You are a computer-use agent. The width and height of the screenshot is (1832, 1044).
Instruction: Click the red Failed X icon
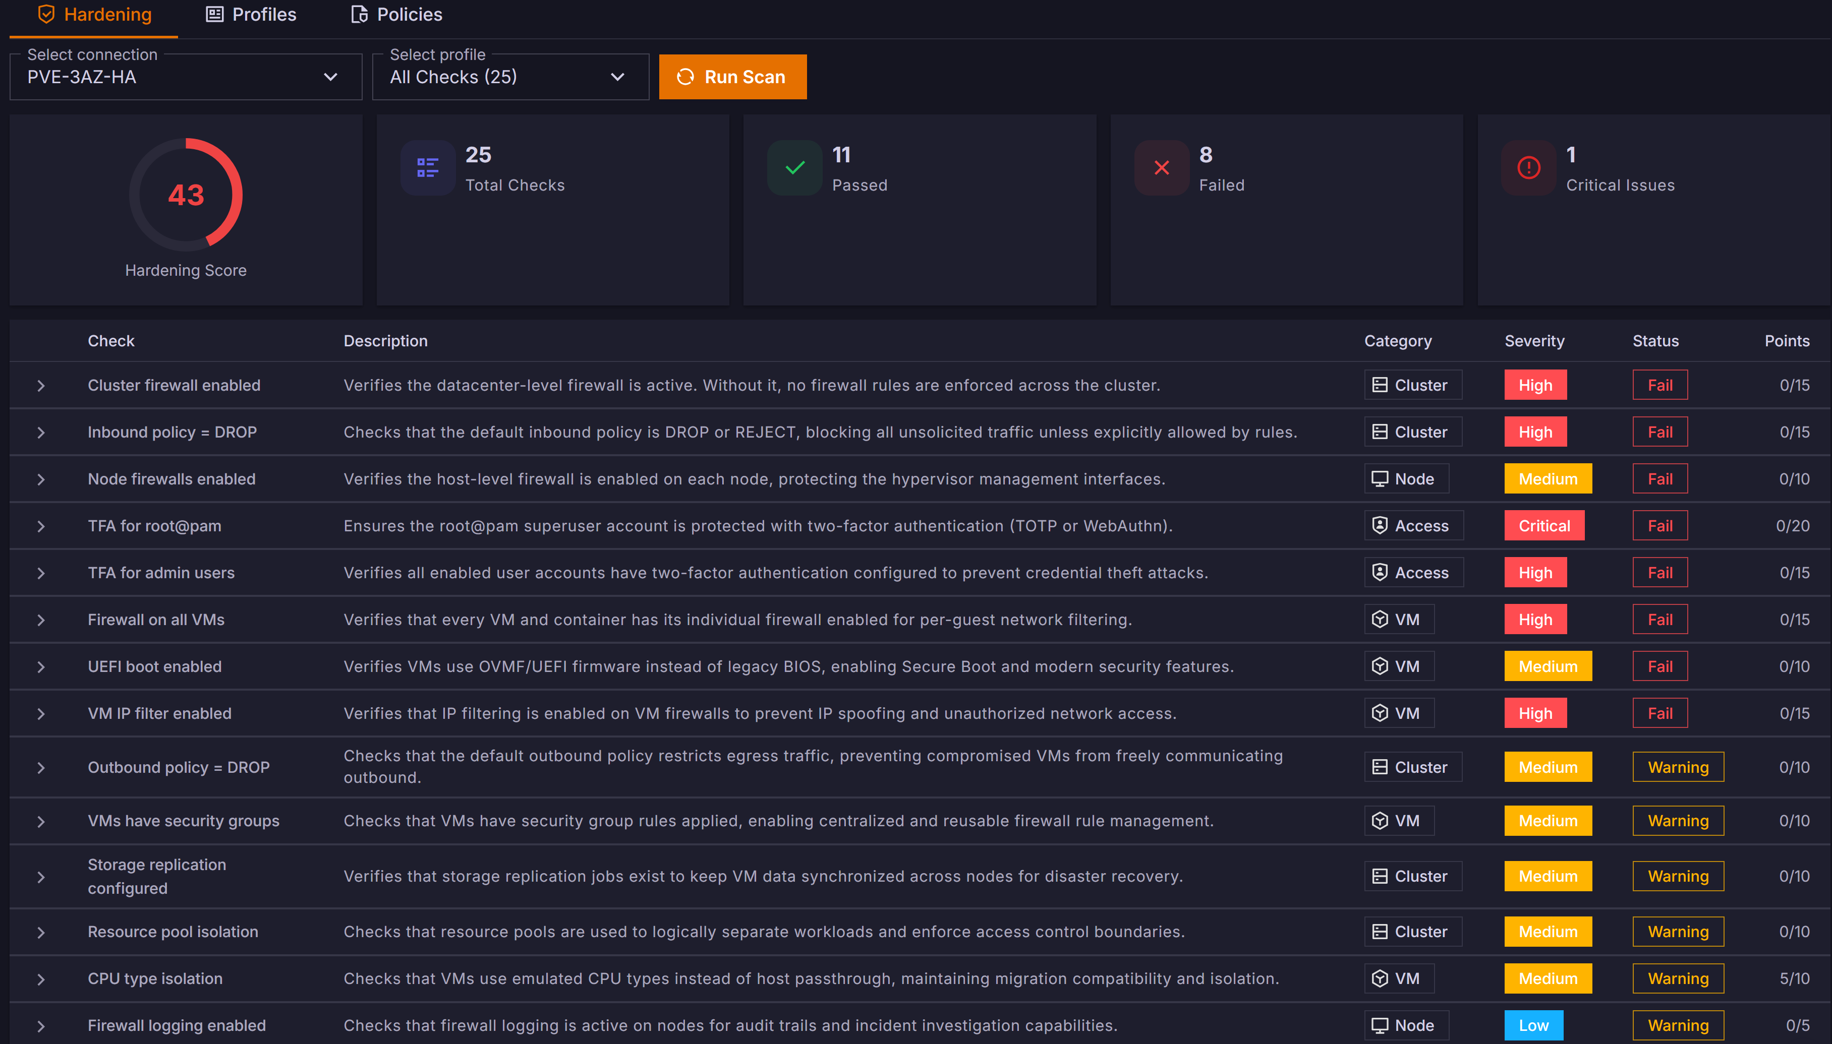pos(1161,168)
